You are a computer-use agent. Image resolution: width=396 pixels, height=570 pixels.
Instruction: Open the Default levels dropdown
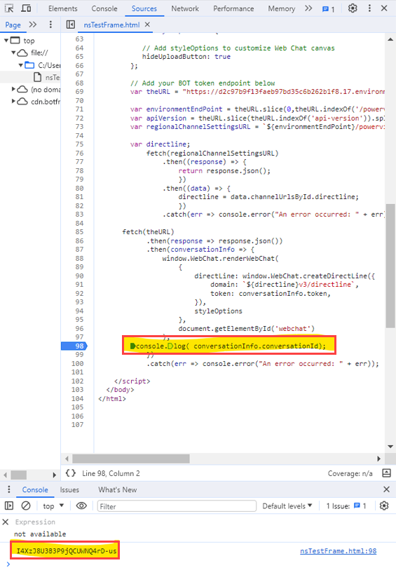[287, 506]
